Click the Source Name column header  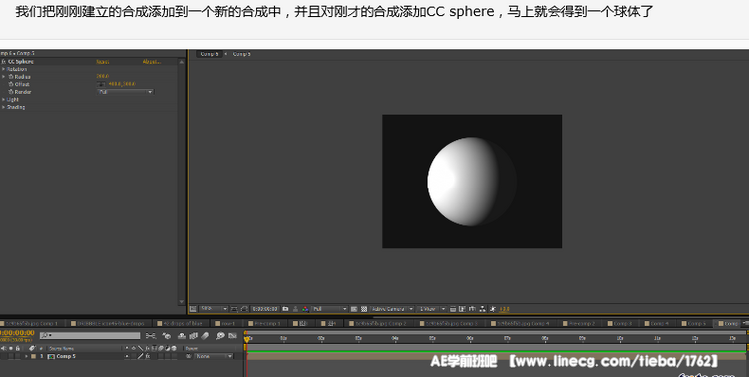click(x=62, y=349)
